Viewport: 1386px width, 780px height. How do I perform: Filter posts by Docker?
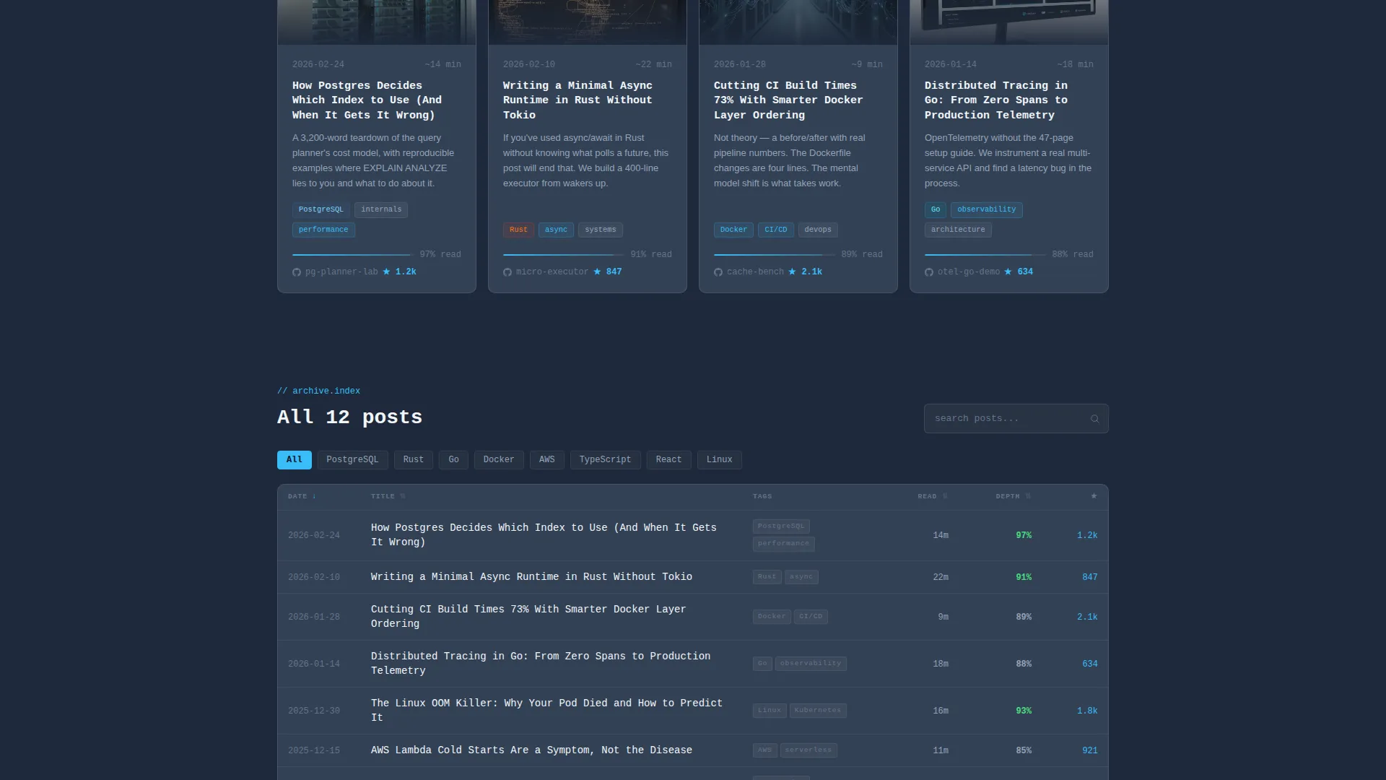pyautogui.click(x=499, y=460)
